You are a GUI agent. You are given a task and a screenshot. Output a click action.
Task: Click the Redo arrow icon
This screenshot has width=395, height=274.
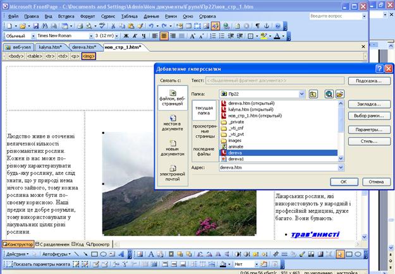164,26
